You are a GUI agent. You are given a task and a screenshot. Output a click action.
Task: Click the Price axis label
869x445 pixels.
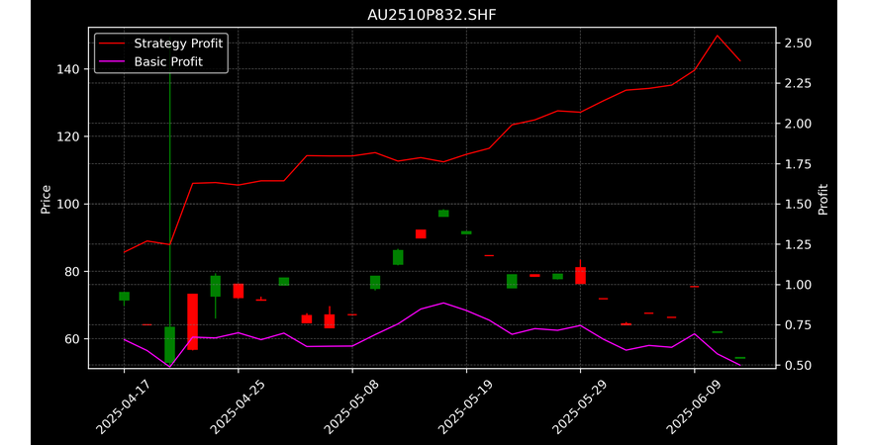click(x=46, y=200)
